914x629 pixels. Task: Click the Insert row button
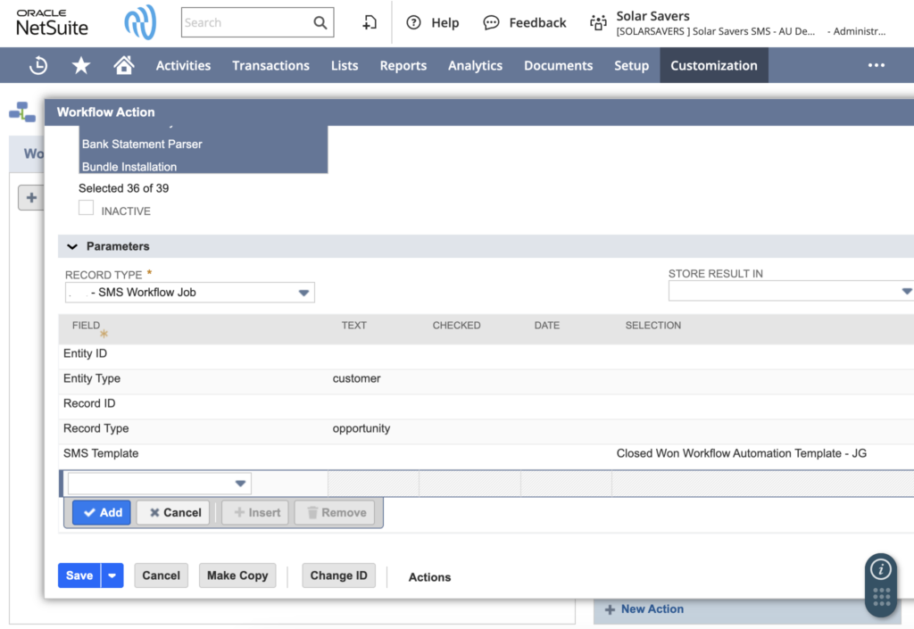[255, 512]
